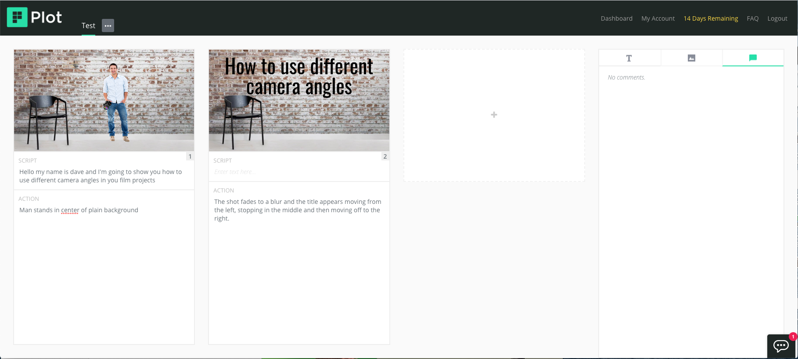Click the empty script field in scene 2
Image resolution: width=798 pixels, height=359 pixels.
298,172
